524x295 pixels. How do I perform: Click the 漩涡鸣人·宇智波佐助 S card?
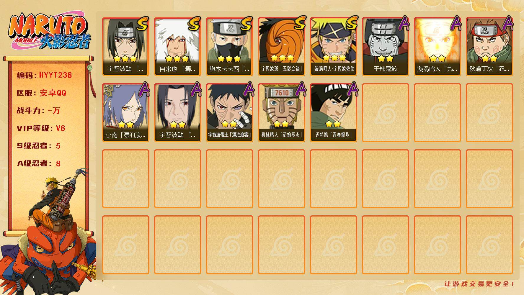[x=333, y=47]
